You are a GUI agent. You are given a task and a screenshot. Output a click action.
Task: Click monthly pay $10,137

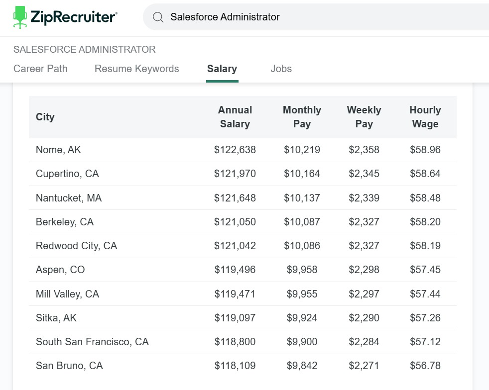click(x=302, y=198)
